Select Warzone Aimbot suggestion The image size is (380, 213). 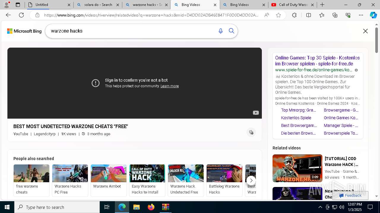point(109,180)
